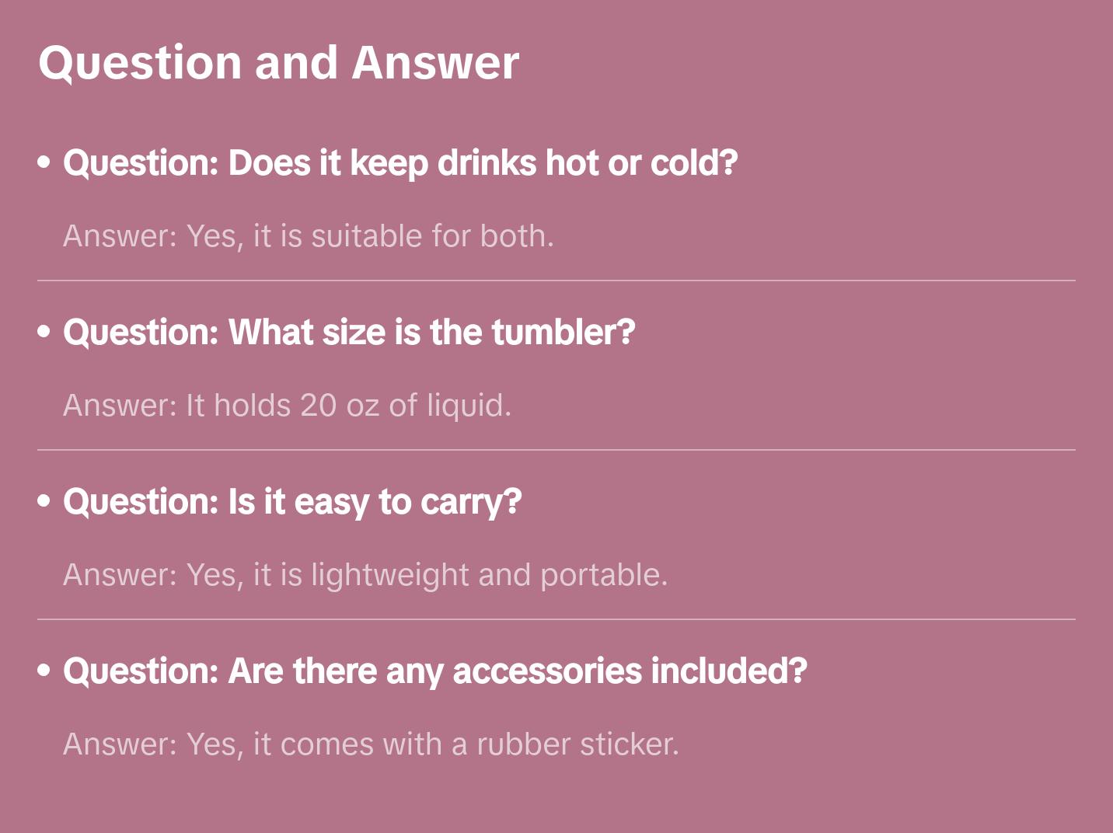The image size is (1113, 833).
Task: Click the bullet beside the accessories question
Action: coord(44,671)
